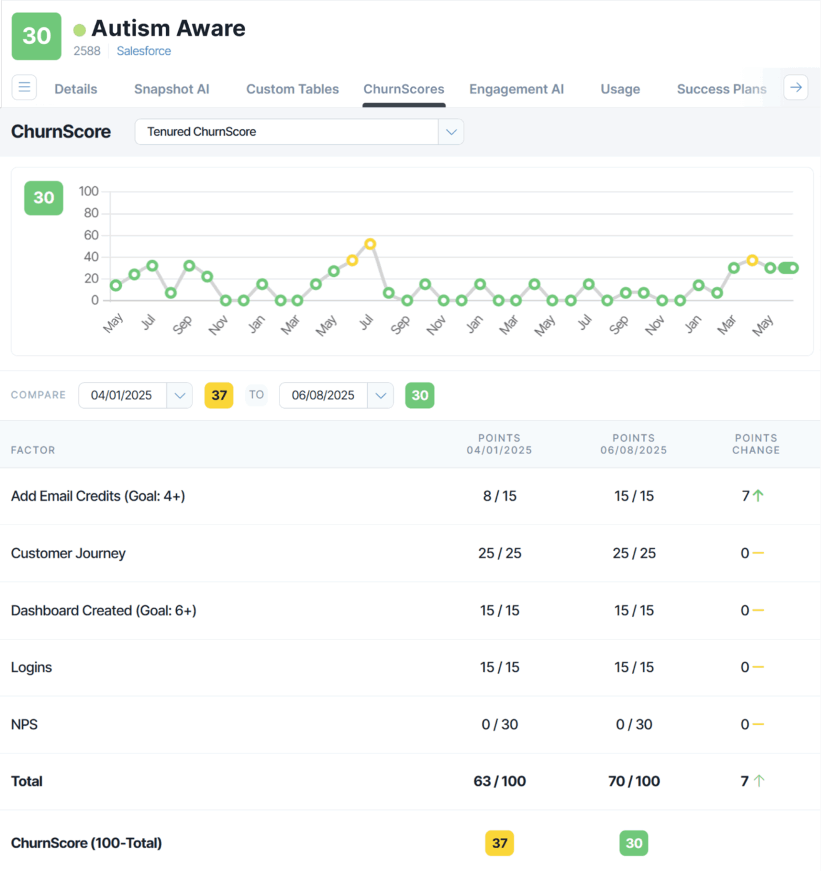
Task: Switch to the Engagement AI tab
Action: tap(517, 89)
